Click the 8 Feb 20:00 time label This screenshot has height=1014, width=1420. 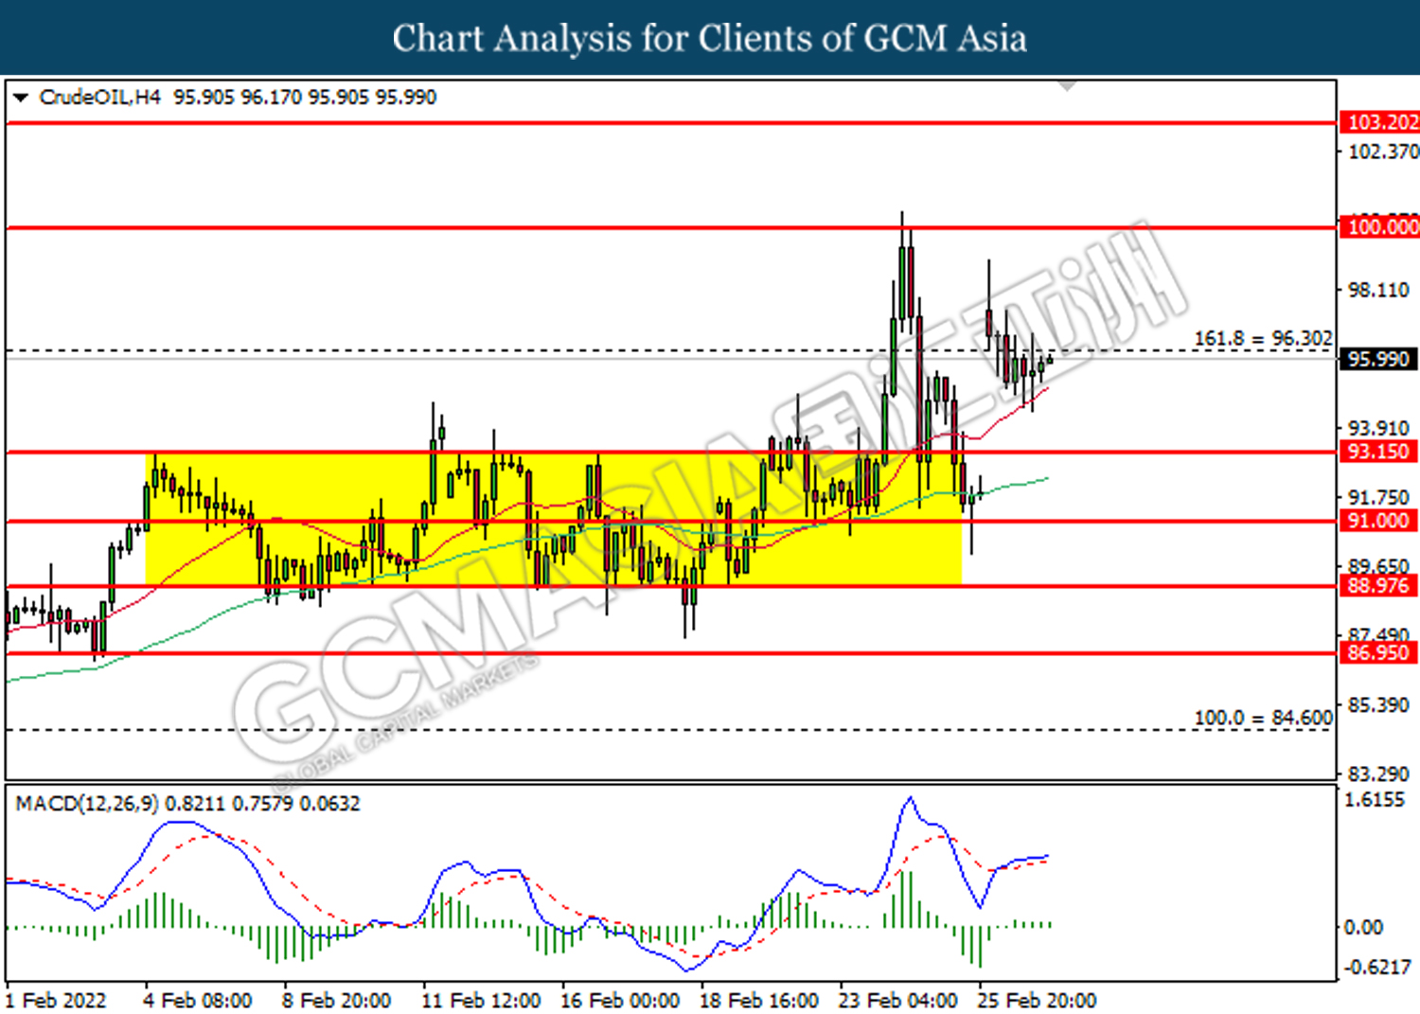tap(336, 1001)
